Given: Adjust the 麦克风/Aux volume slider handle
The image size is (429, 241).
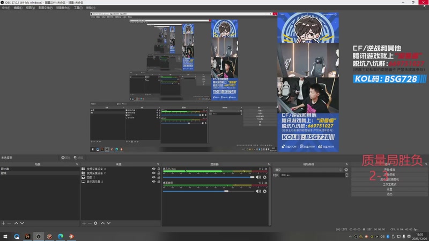Looking at the screenshot, I should (252, 177).
